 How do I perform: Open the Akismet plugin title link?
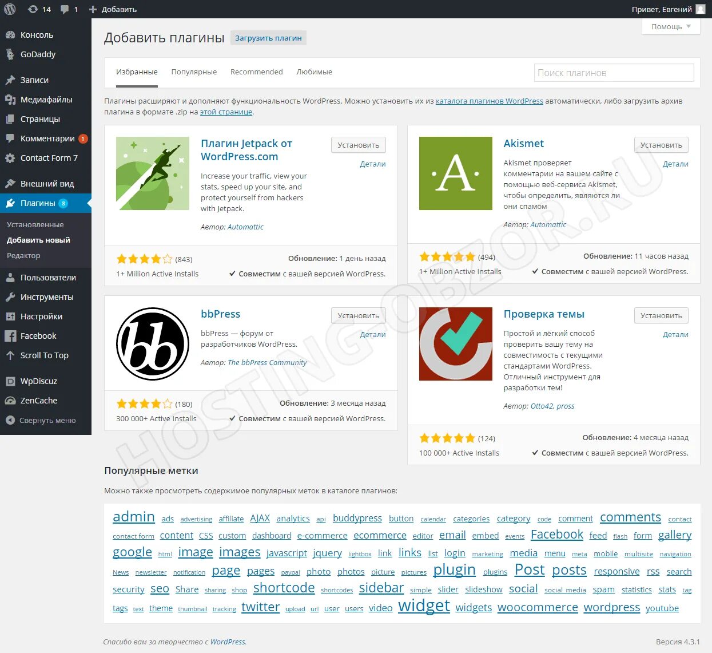(523, 144)
